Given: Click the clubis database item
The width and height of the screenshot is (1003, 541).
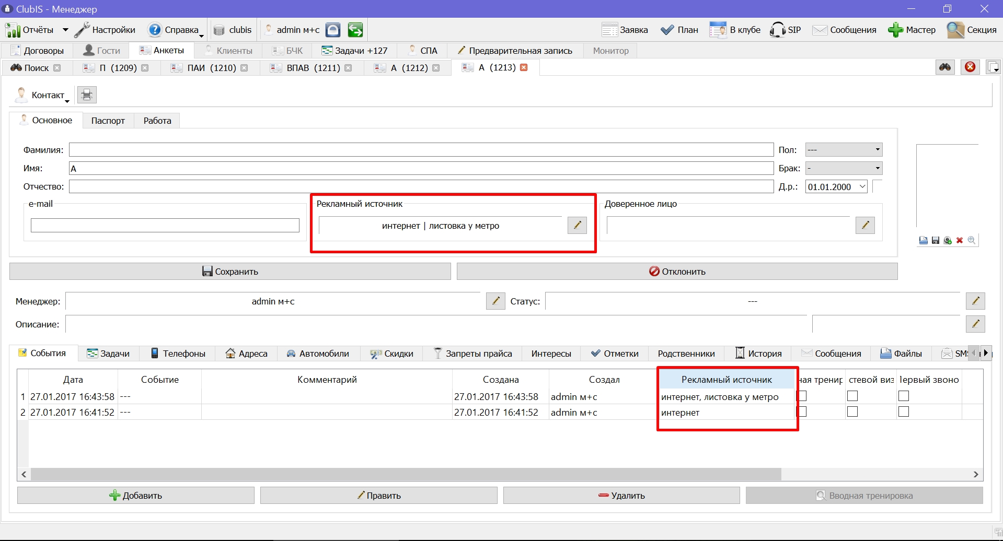Looking at the screenshot, I should click(x=233, y=30).
